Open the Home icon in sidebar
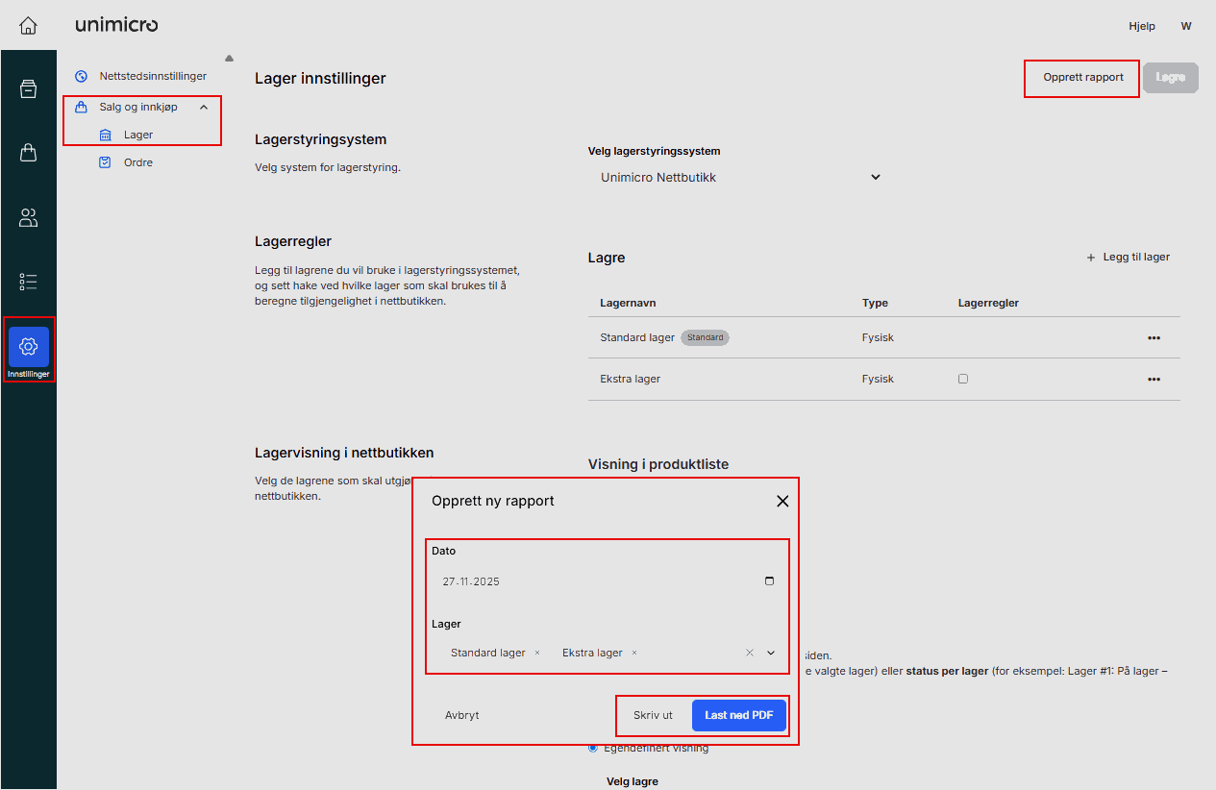The height and width of the screenshot is (790, 1216). click(28, 25)
